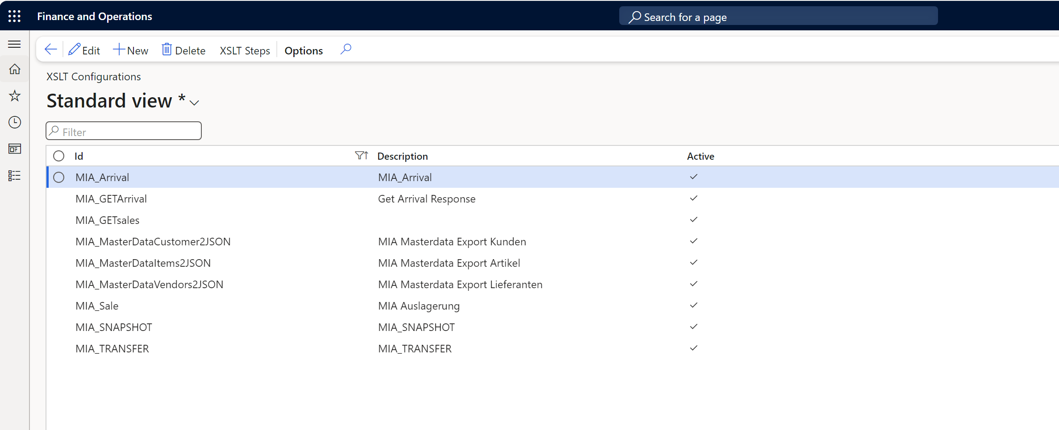Open XSLT Steps from action bar
Viewport: 1059px width, 430px height.
(x=245, y=51)
